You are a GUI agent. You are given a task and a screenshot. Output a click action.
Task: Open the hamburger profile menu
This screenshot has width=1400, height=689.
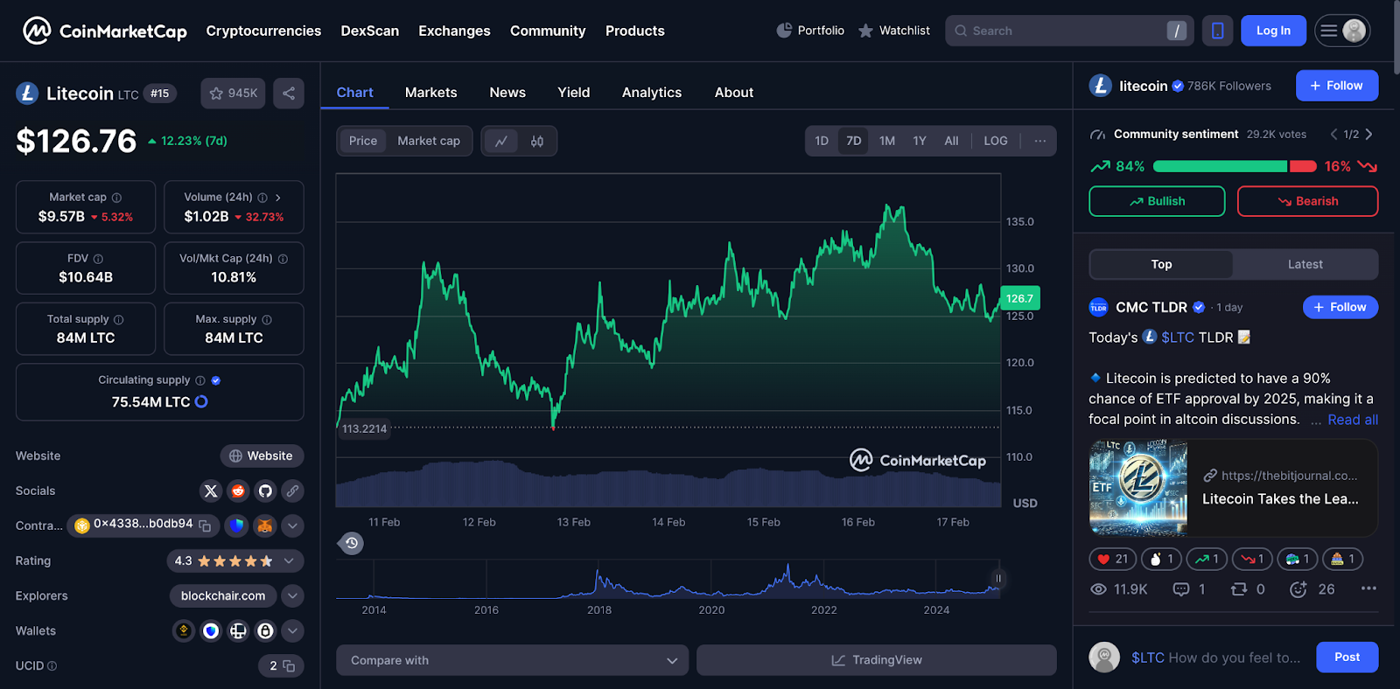pos(1342,31)
